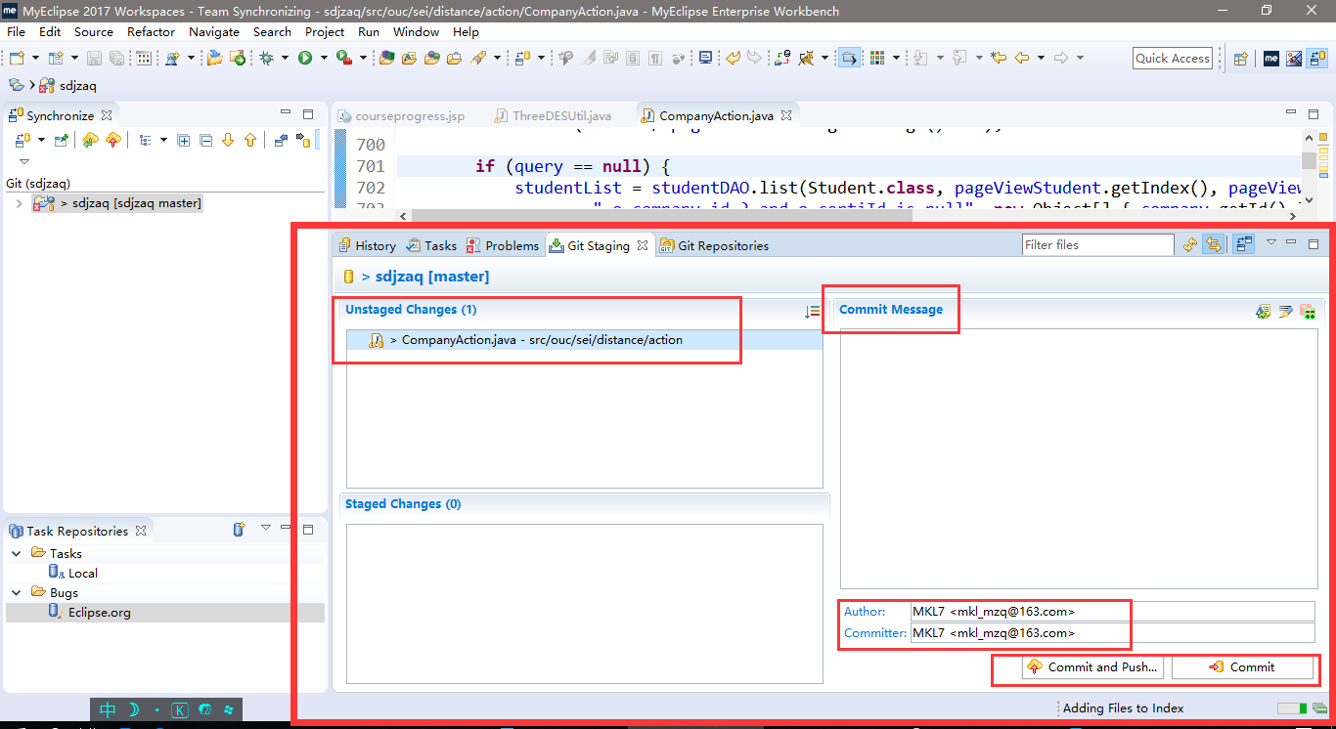Screen dimensions: 1336x729
Task: Toggle the Add Change-Id commit option
Action: pos(1308,312)
